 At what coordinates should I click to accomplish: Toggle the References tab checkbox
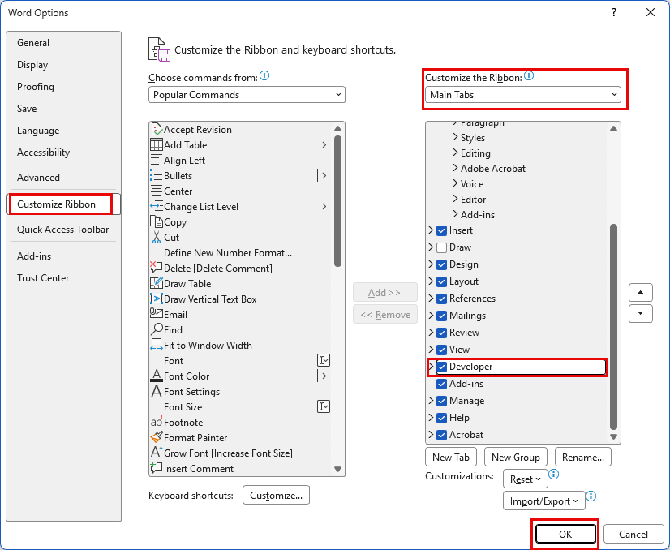(442, 299)
